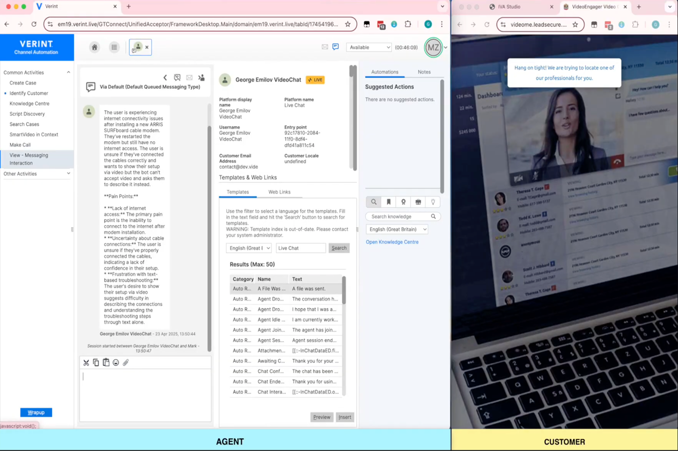Click the paste clipboard icon in the message editor
This screenshot has height=451, width=678.
click(x=106, y=362)
